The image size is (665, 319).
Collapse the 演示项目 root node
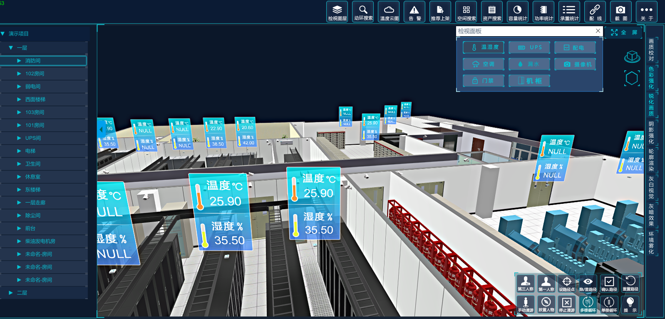point(3,34)
